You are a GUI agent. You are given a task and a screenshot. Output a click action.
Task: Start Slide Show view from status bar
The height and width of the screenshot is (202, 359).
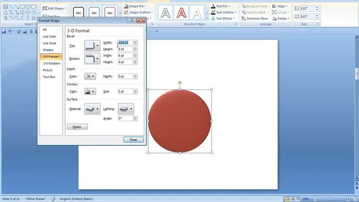298,199
